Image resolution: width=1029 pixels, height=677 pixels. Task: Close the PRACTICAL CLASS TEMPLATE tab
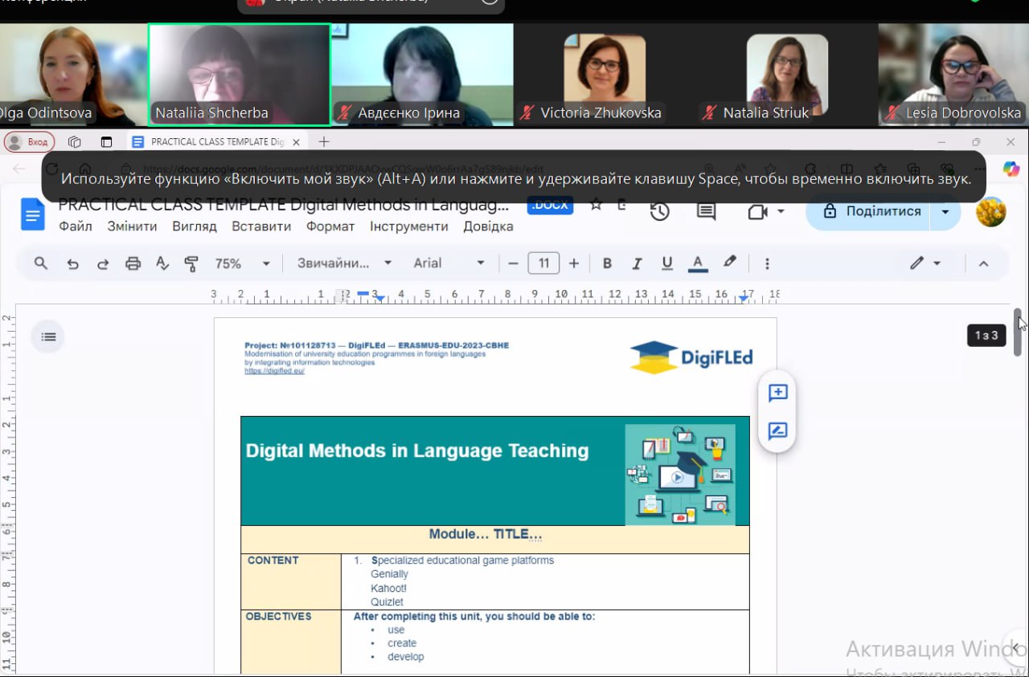tap(296, 142)
